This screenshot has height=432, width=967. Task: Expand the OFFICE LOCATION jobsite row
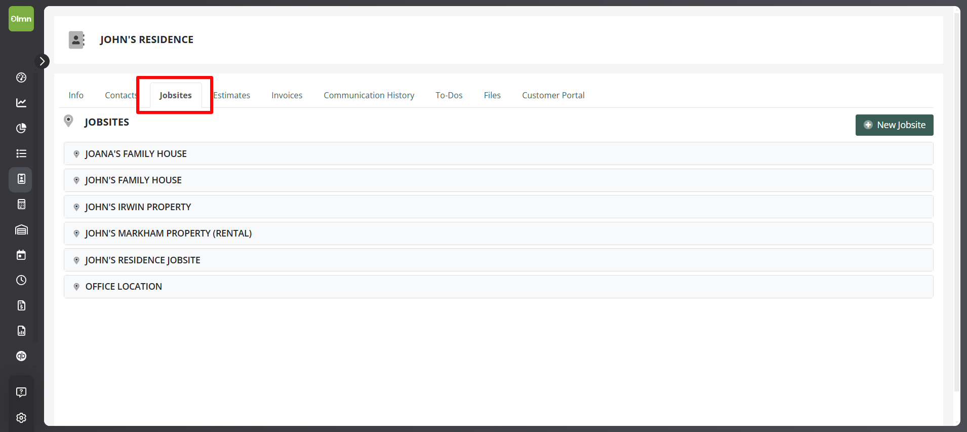(x=124, y=287)
